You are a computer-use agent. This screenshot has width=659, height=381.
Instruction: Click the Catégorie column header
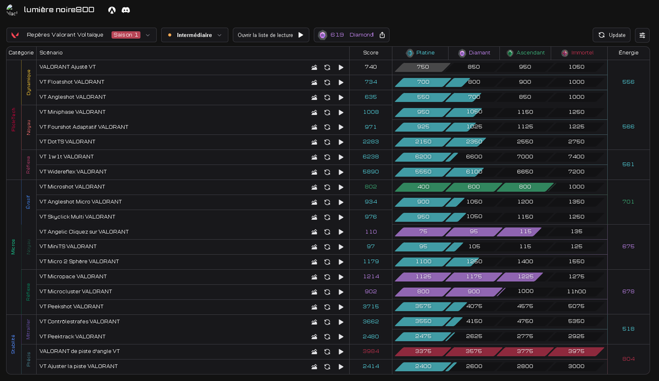21,53
